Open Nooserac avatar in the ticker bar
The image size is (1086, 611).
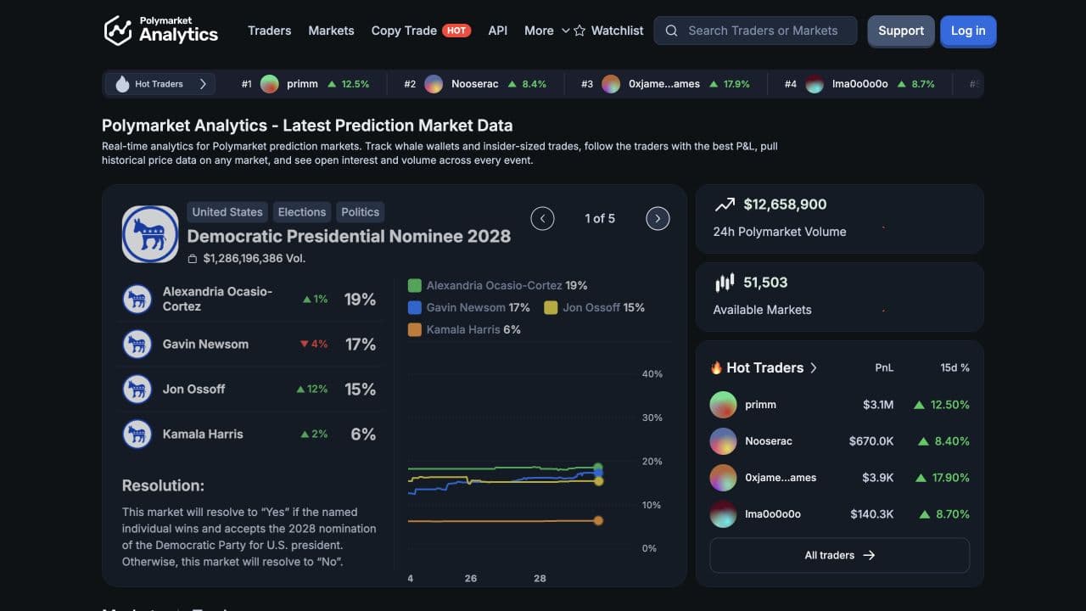pos(434,84)
